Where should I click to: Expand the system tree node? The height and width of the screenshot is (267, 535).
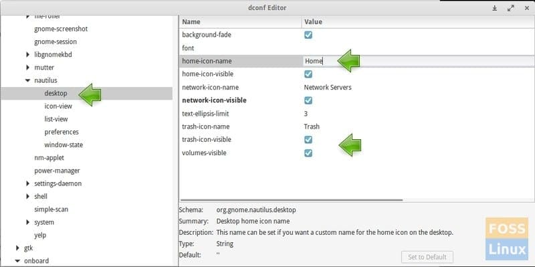click(28, 222)
